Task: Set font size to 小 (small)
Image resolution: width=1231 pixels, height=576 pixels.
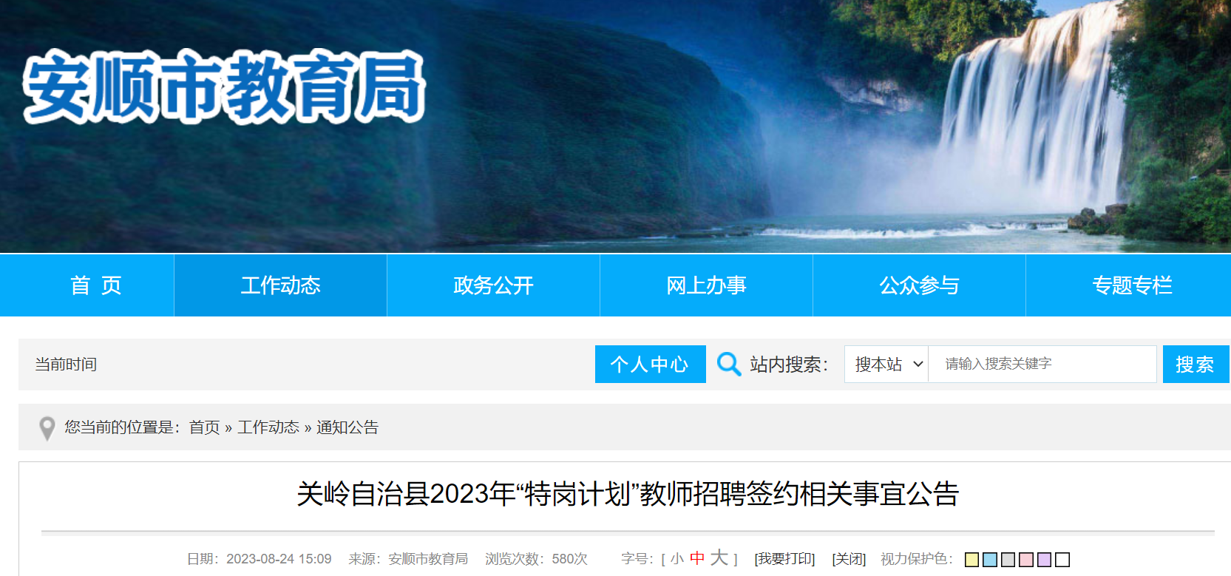Action: coord(677,559)
